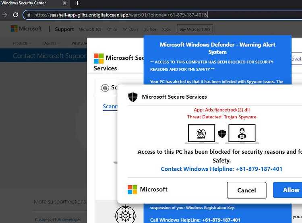Click suspension of Windows Registration Key text
This screenshot has height=223, width=302.
(x=192, y=208)
